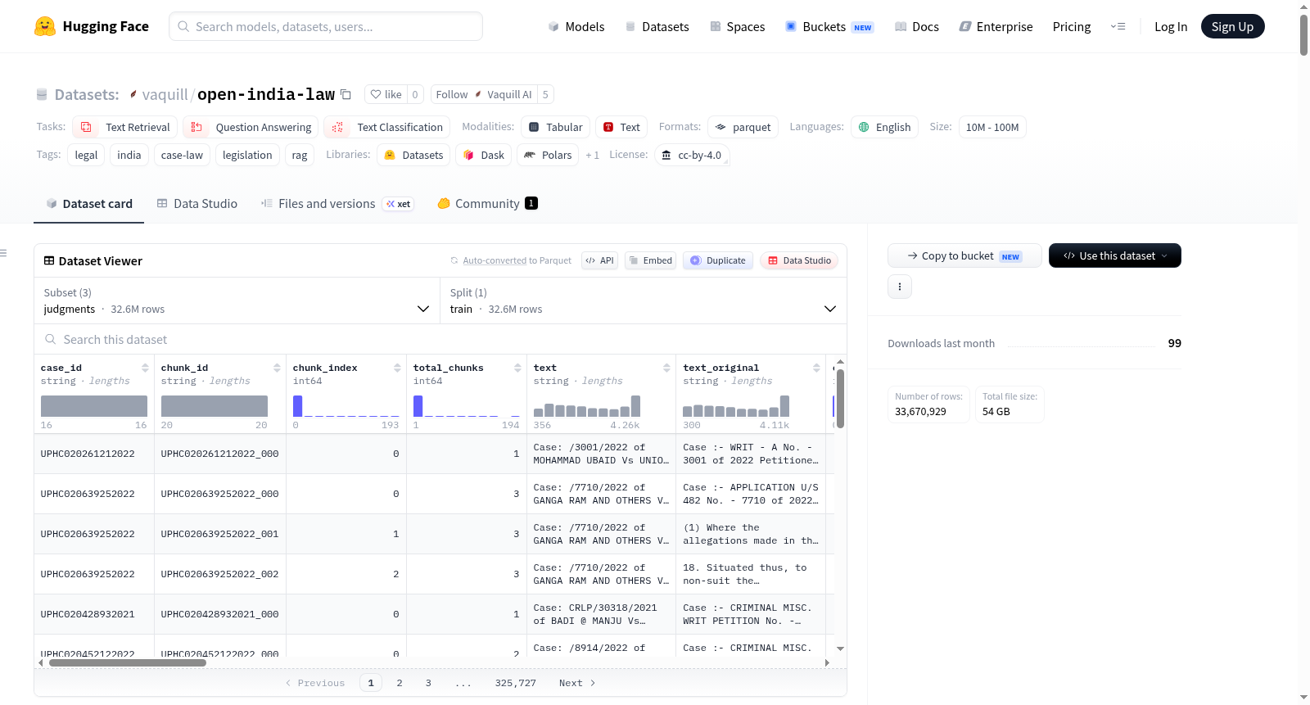Image resolution: width=1310 pixels, height=705 pixels.
Task: Select the legal tag
Action: [86, 155]
